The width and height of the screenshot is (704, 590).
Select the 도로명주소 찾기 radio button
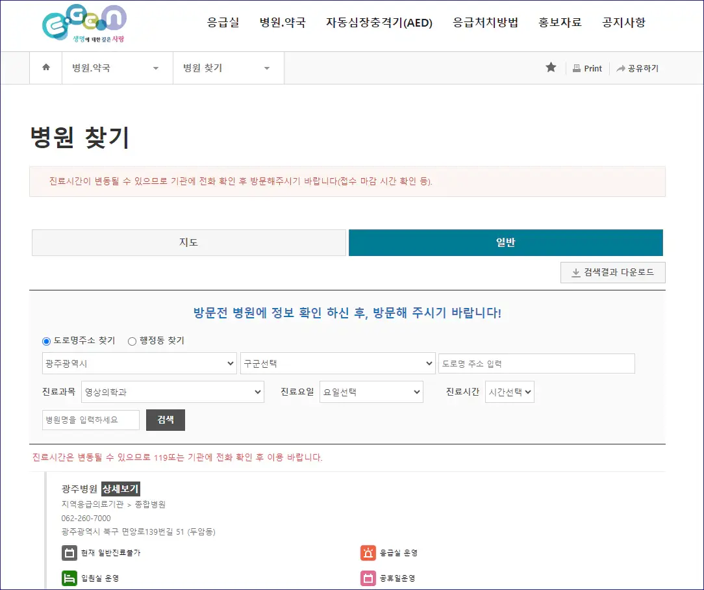pyautogui.click(x=46, y=340)
